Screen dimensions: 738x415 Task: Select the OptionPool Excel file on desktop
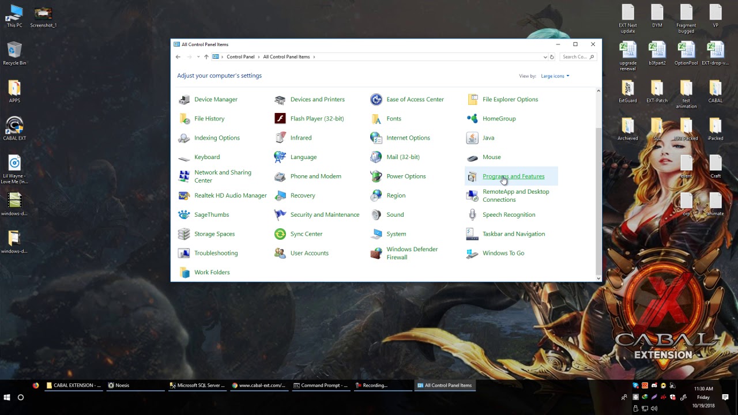[686, 54]
